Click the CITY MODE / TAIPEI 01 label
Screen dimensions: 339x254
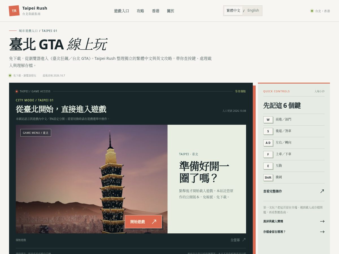35,100
